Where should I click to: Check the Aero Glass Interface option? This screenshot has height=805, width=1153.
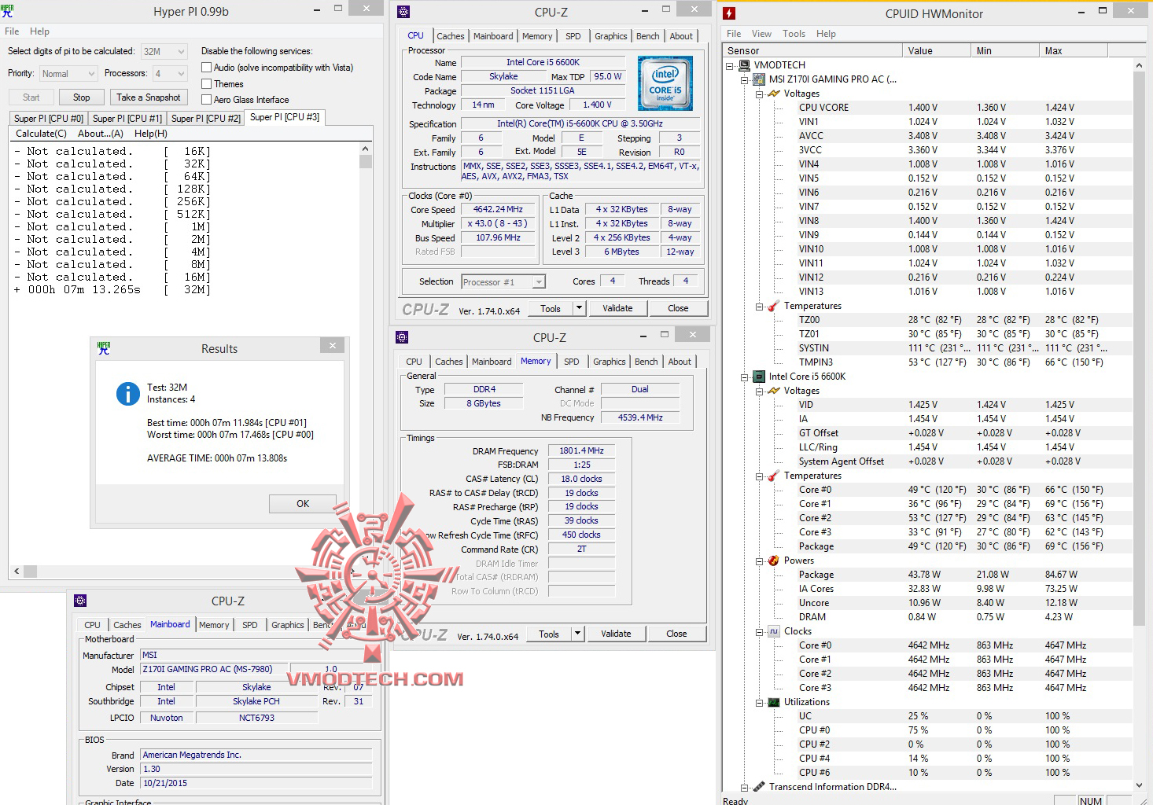[207, 100]
